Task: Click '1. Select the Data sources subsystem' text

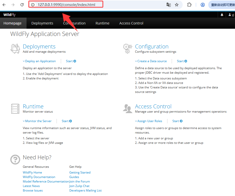Action: (x=161, y=78)
